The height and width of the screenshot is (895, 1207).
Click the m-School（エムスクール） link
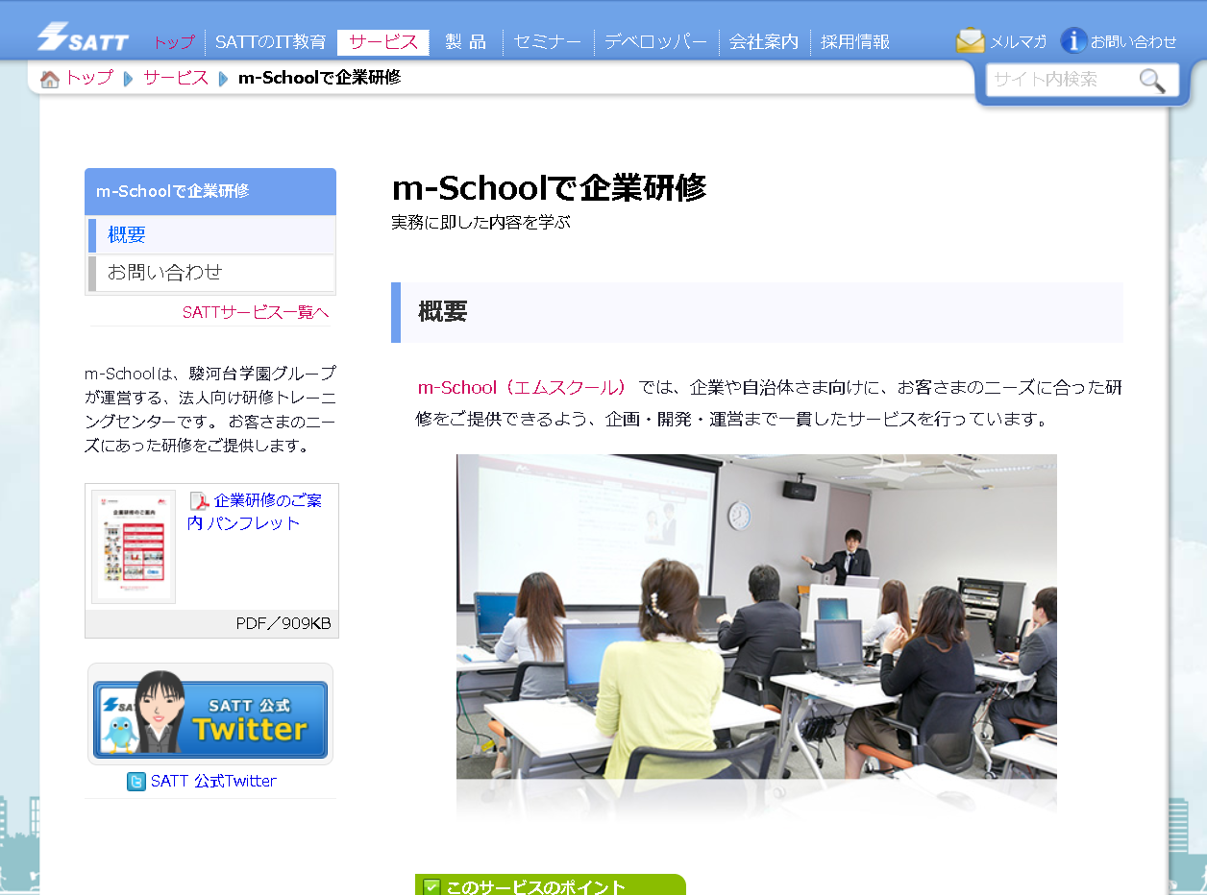click(522, 388)
